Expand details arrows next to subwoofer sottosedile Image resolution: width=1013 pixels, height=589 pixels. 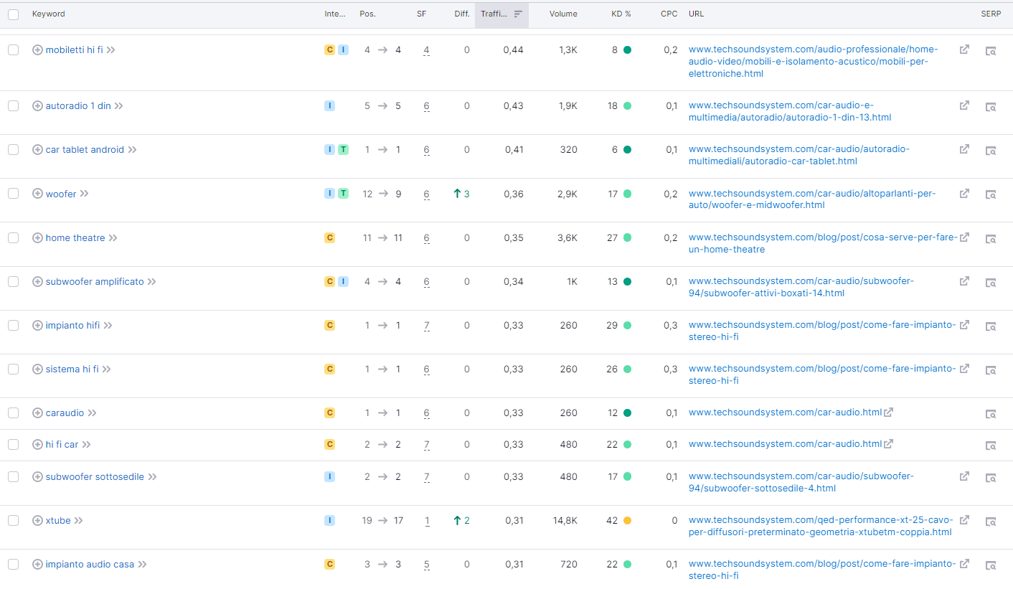[153, 477]
